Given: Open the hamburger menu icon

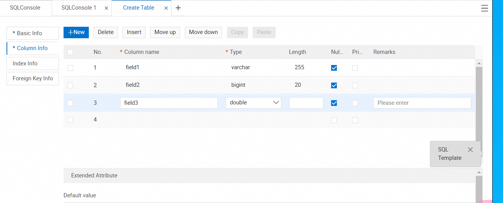Looking at the screenshot, I should coord(485,8).
